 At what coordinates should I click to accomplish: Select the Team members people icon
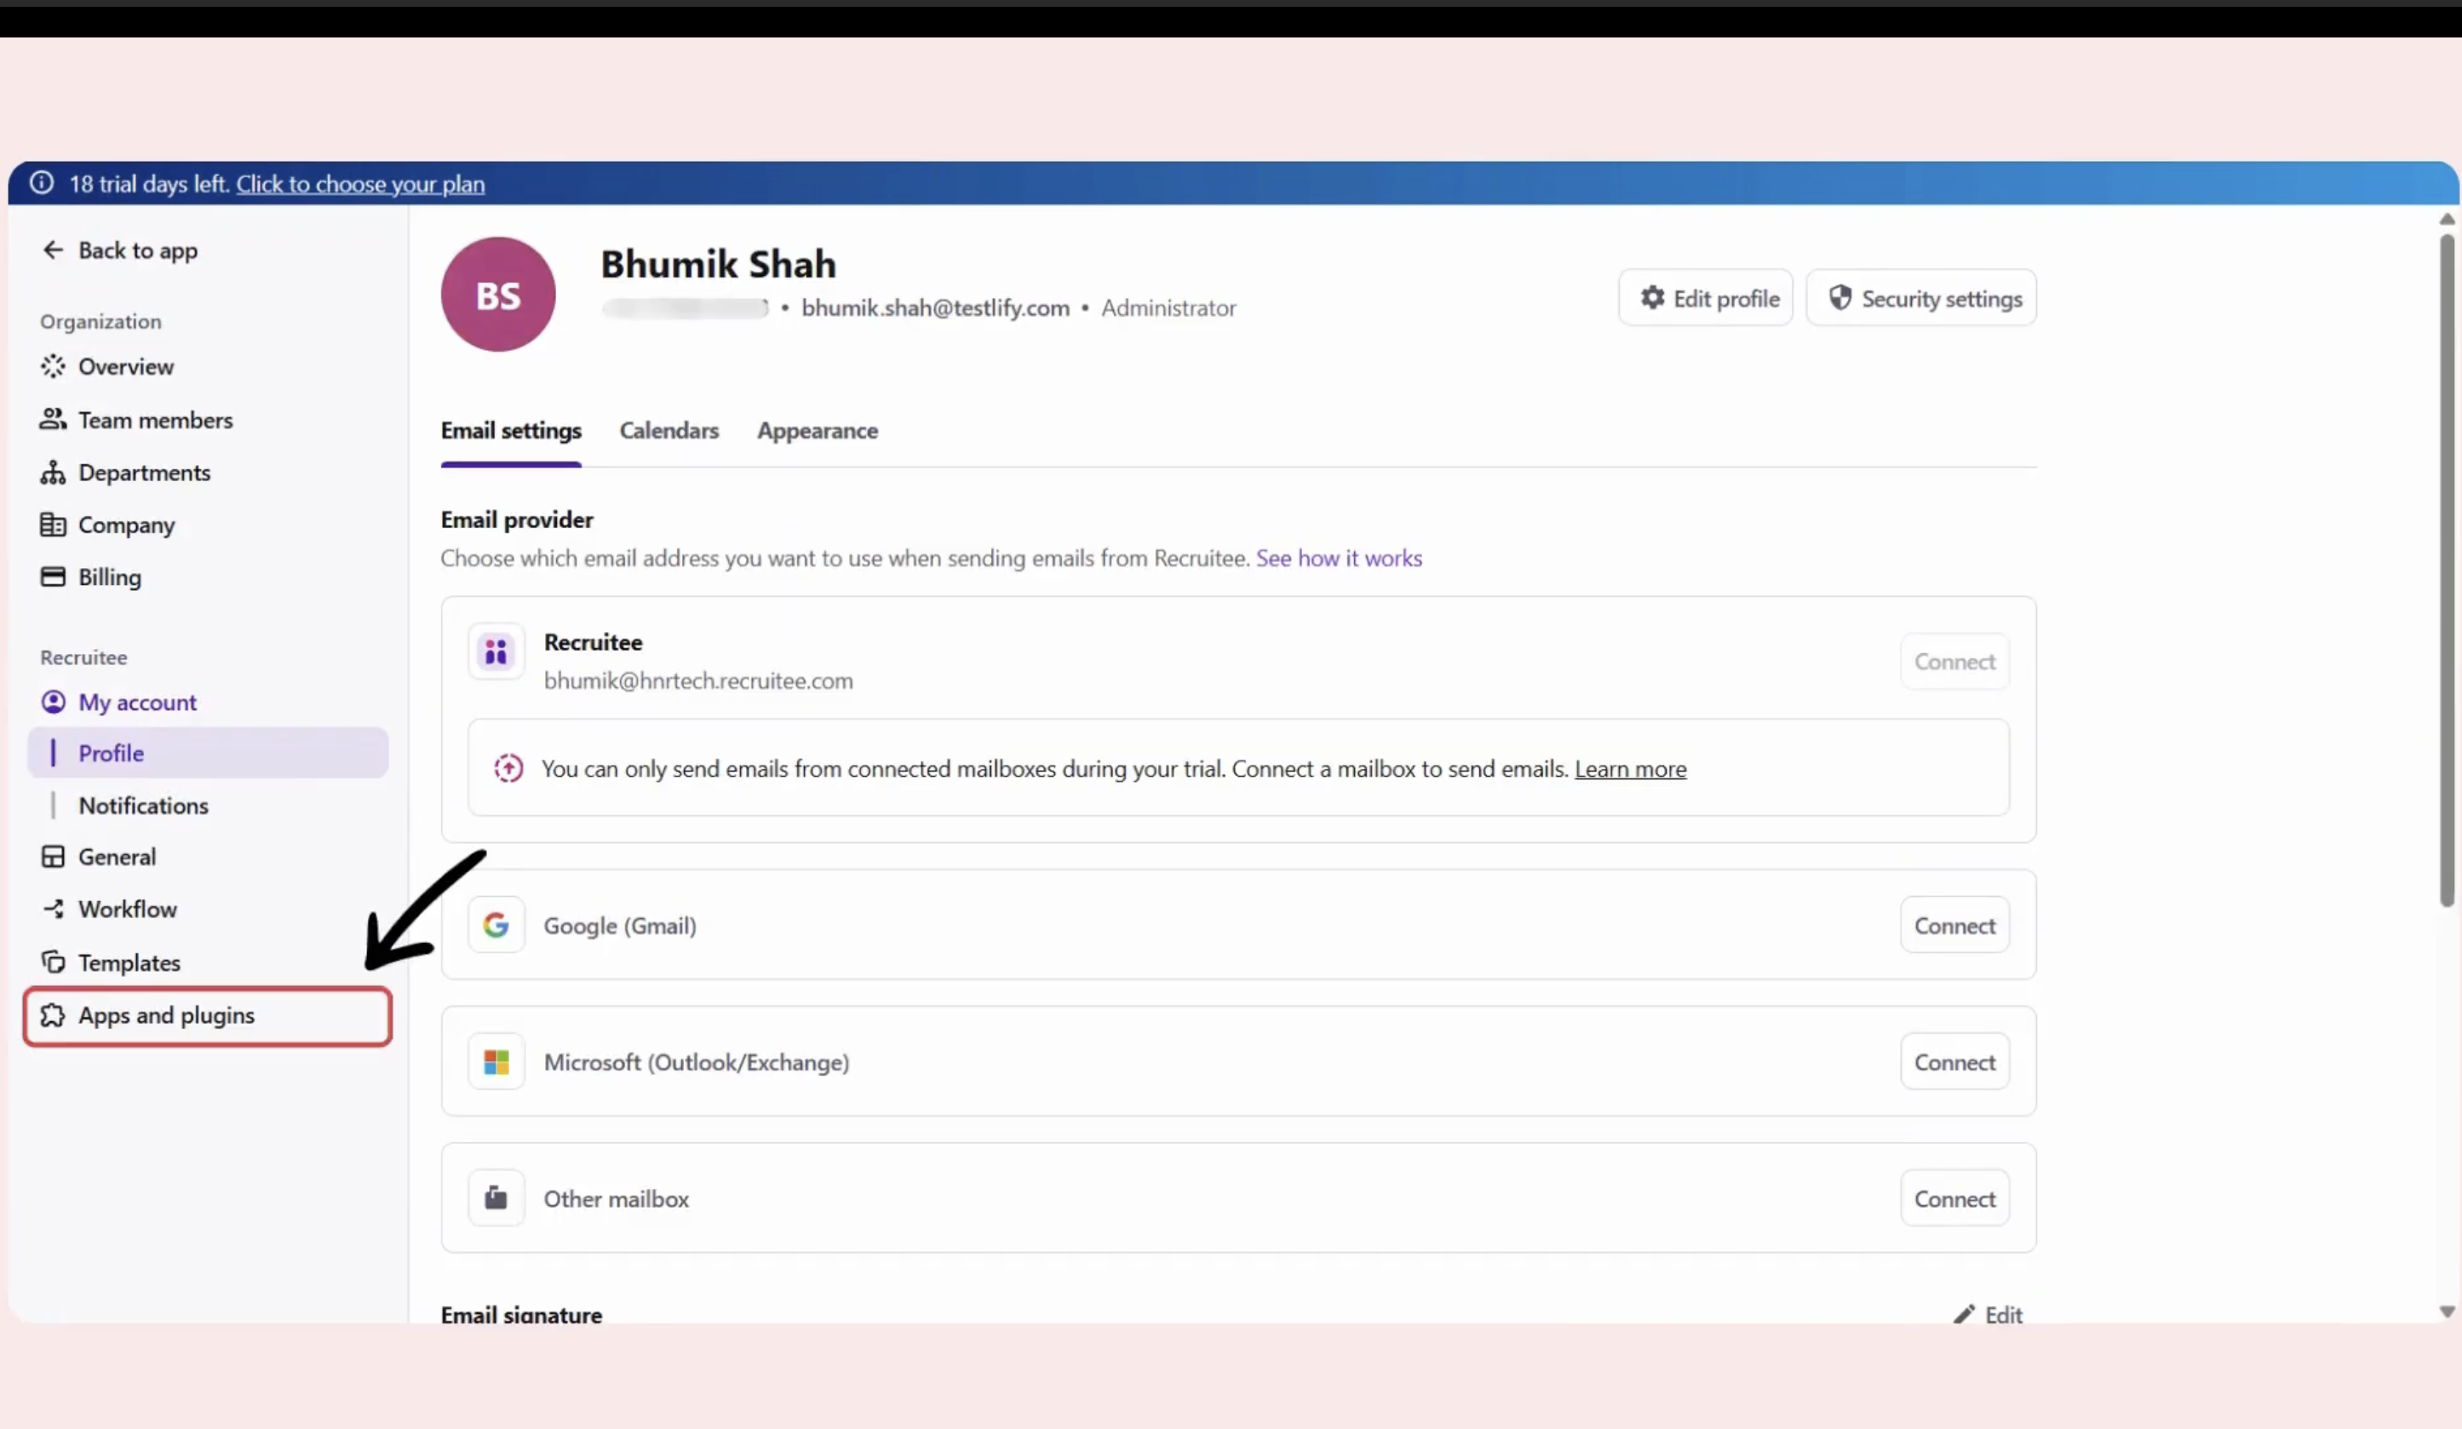click(x=53, y=420)
